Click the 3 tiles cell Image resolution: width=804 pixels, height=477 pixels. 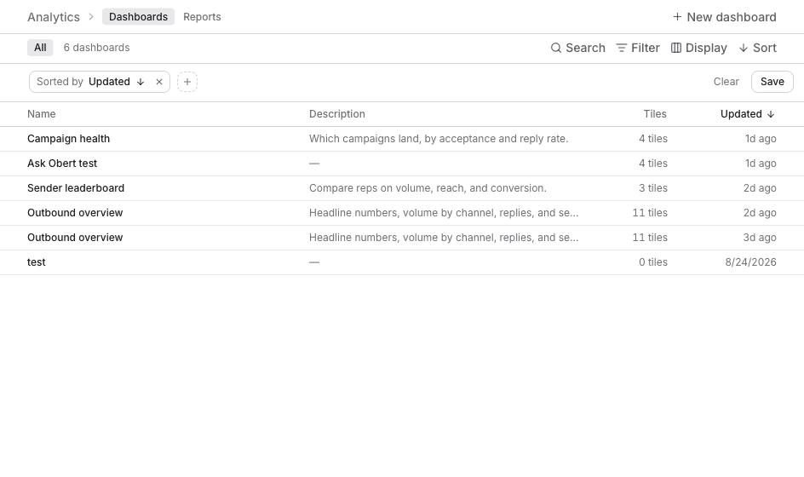(652, 187)
